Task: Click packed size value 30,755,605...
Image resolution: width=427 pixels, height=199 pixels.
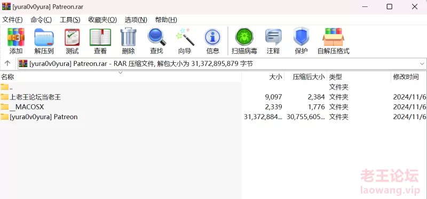Action: click(x=306, y=117)
